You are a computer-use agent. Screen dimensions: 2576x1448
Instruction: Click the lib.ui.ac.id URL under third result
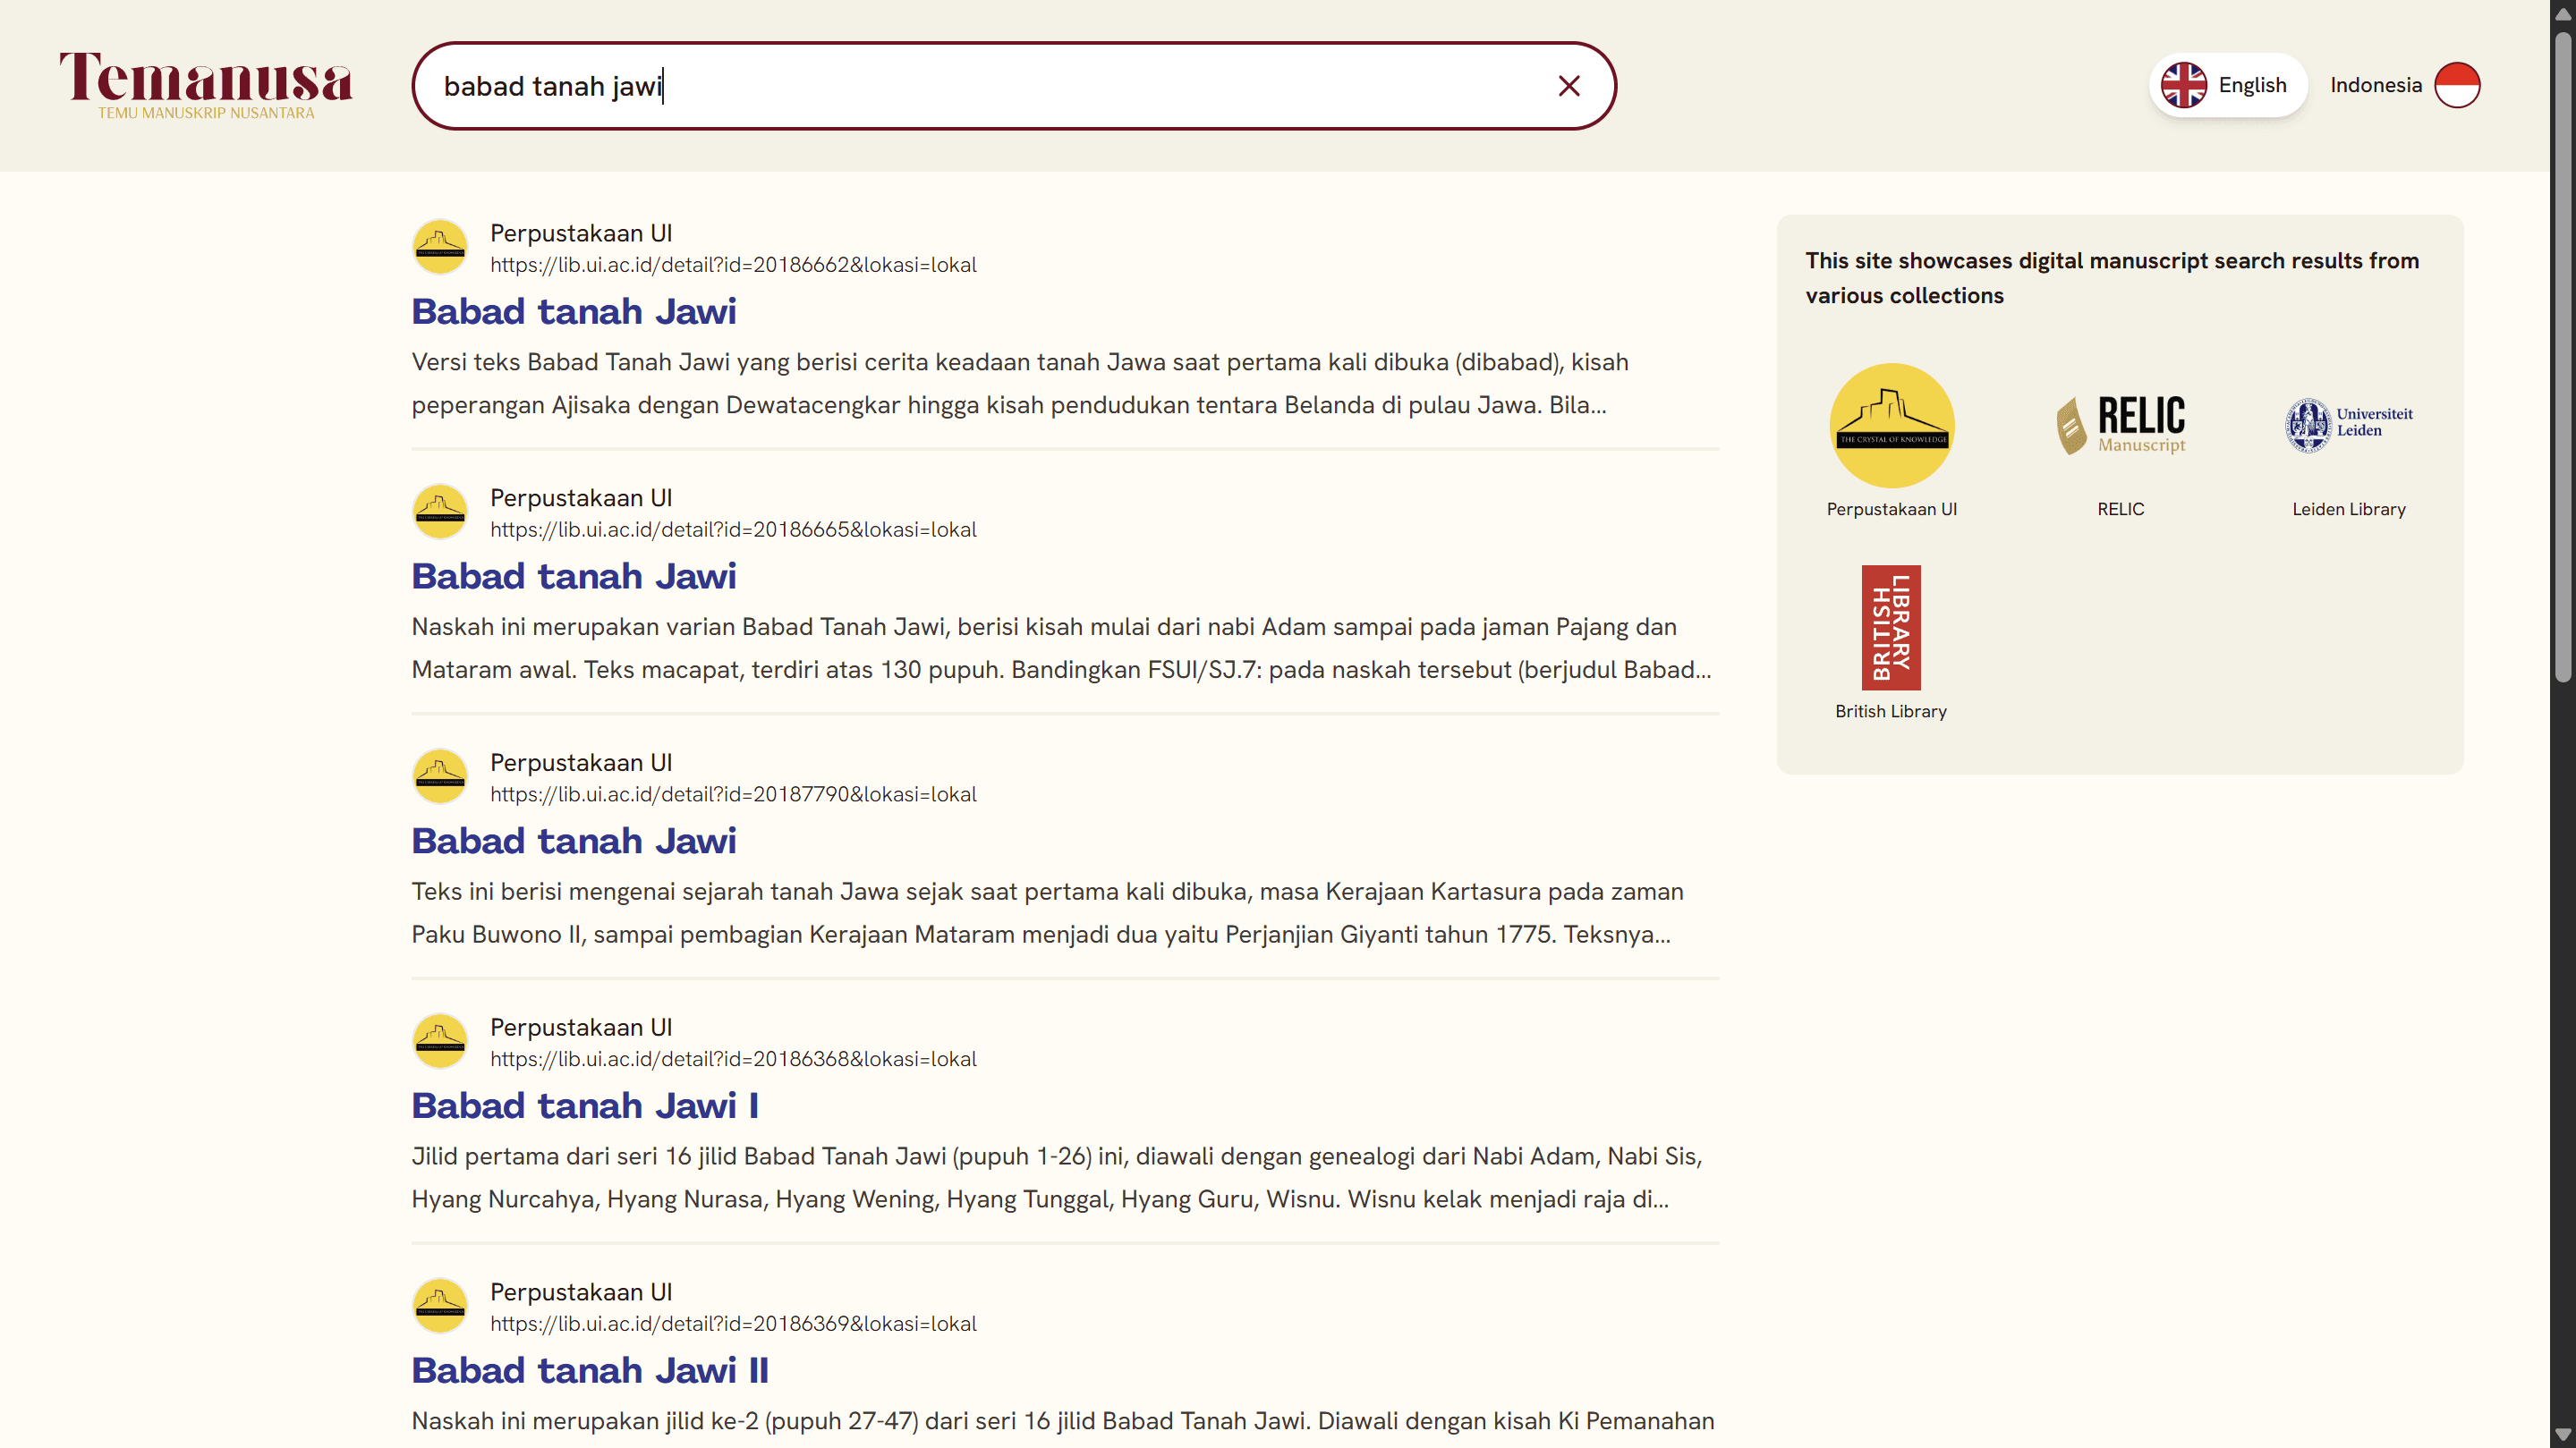tap(732, 793)
